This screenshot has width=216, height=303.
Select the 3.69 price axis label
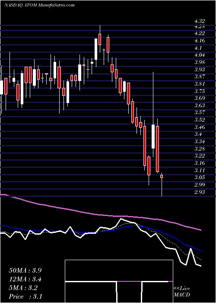tap(200, 98)
